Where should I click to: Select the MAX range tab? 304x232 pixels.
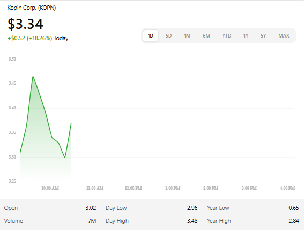click(284, 36)
